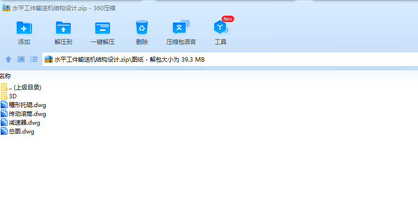Switch to list view mode button
The height and width of the screenshot is (223, 418).
(34, 59)
